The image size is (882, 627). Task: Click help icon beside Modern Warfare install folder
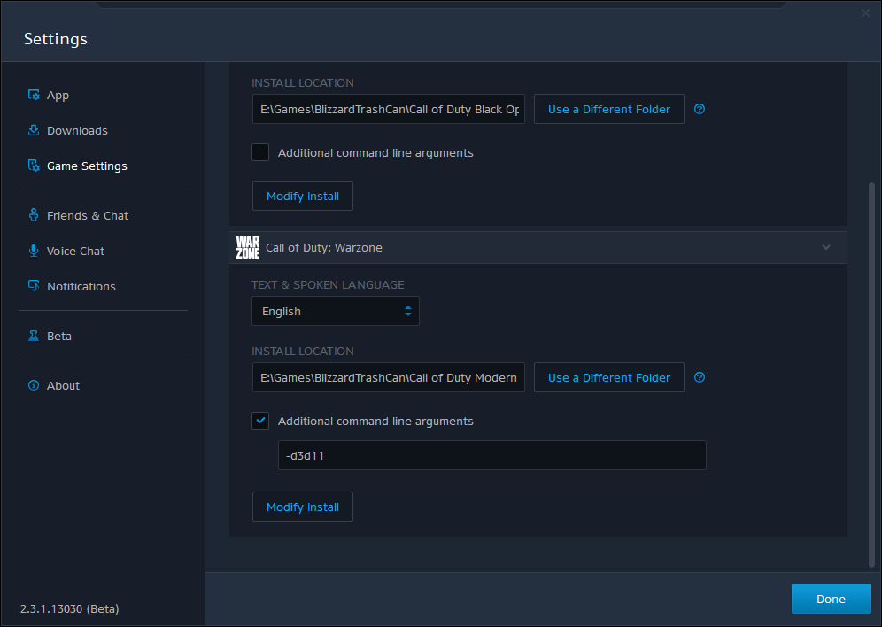click(x=700, y=377)
